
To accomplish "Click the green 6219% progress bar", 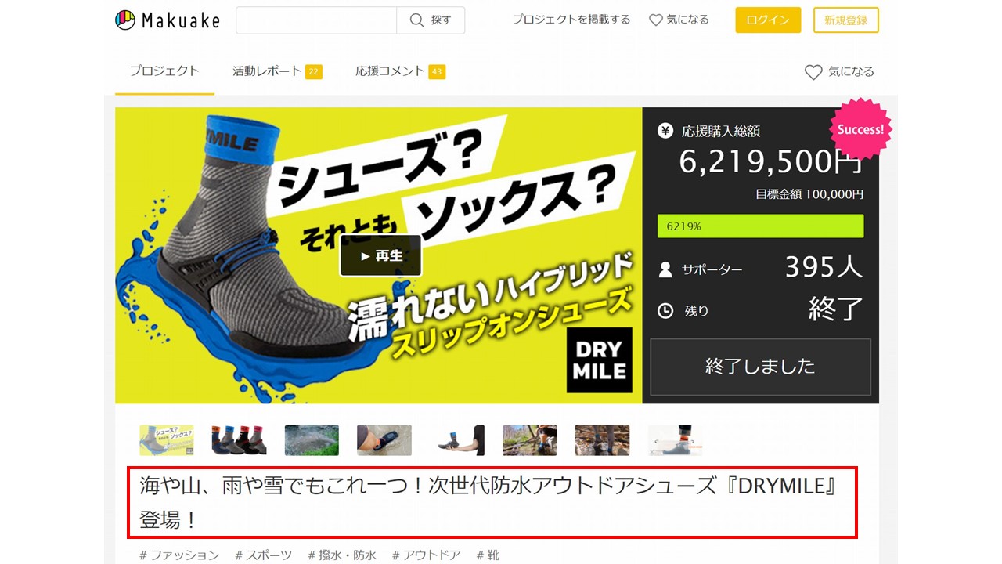I will point(760,226).
